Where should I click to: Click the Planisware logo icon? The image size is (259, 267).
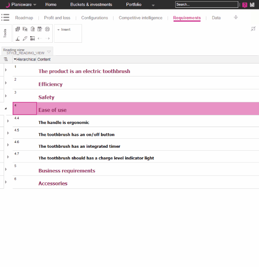8,5
